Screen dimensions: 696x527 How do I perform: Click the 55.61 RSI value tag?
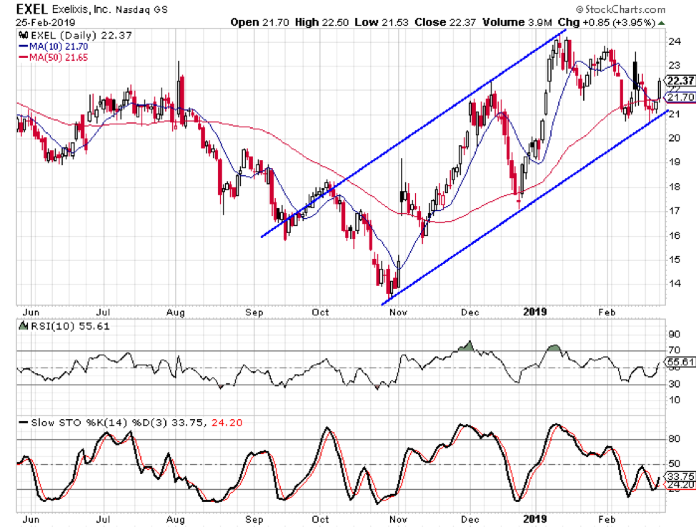click(682, 362)
